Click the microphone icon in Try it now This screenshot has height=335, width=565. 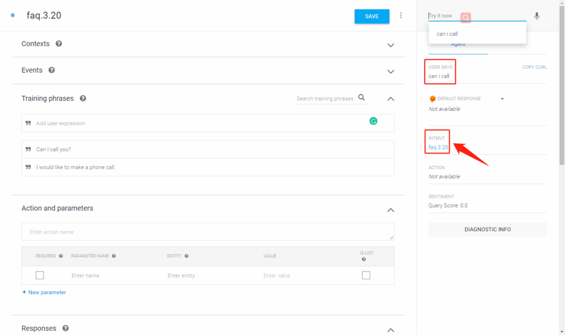click(536, 16)
